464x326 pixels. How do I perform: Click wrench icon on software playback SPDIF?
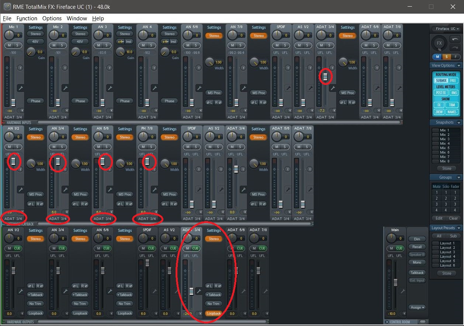pyautogui.click(x=199, y=189)
